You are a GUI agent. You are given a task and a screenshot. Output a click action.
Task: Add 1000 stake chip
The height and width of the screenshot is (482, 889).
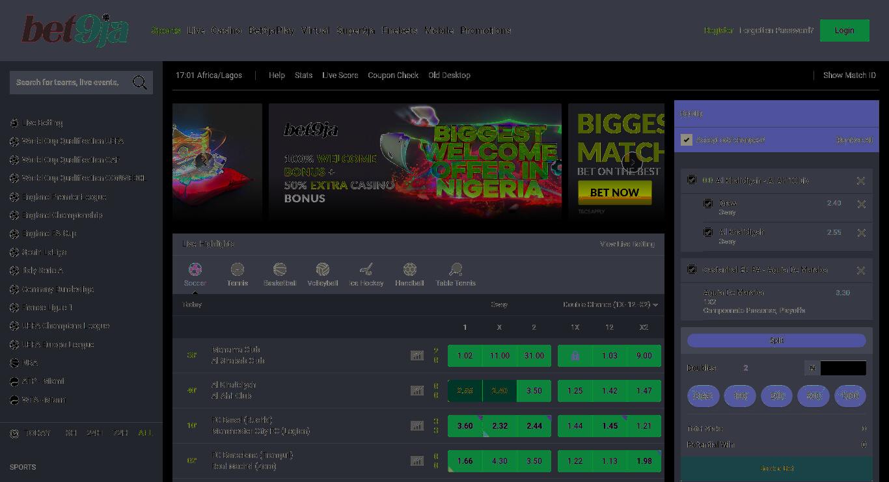[x=850, y=395]
